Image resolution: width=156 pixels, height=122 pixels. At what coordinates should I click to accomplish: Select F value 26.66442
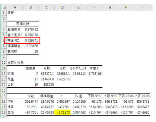[79, 74]
